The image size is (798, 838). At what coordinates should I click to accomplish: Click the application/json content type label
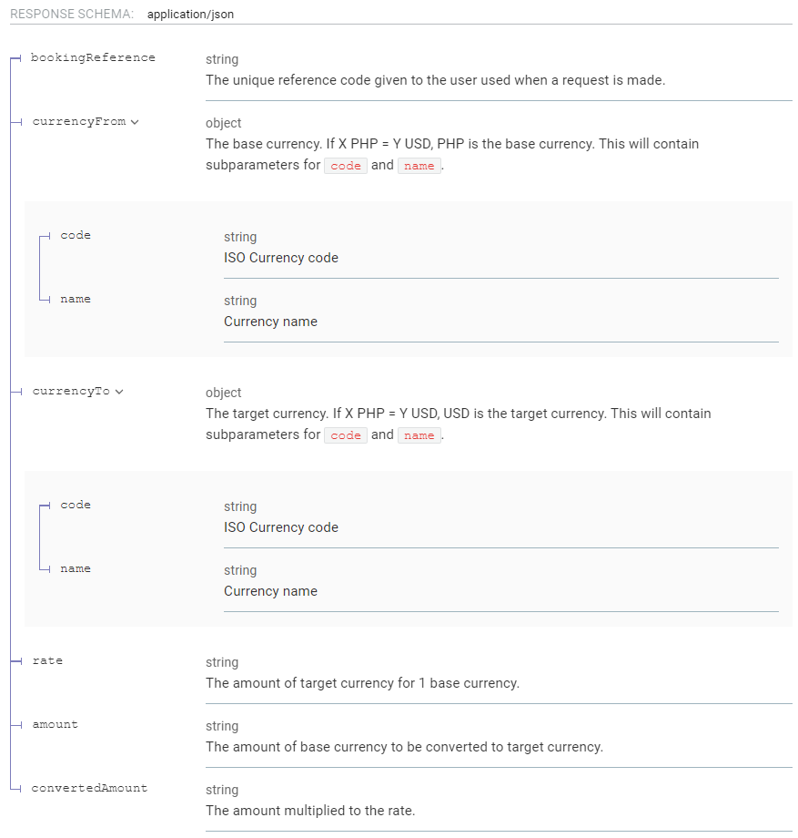tap(191, 14)
